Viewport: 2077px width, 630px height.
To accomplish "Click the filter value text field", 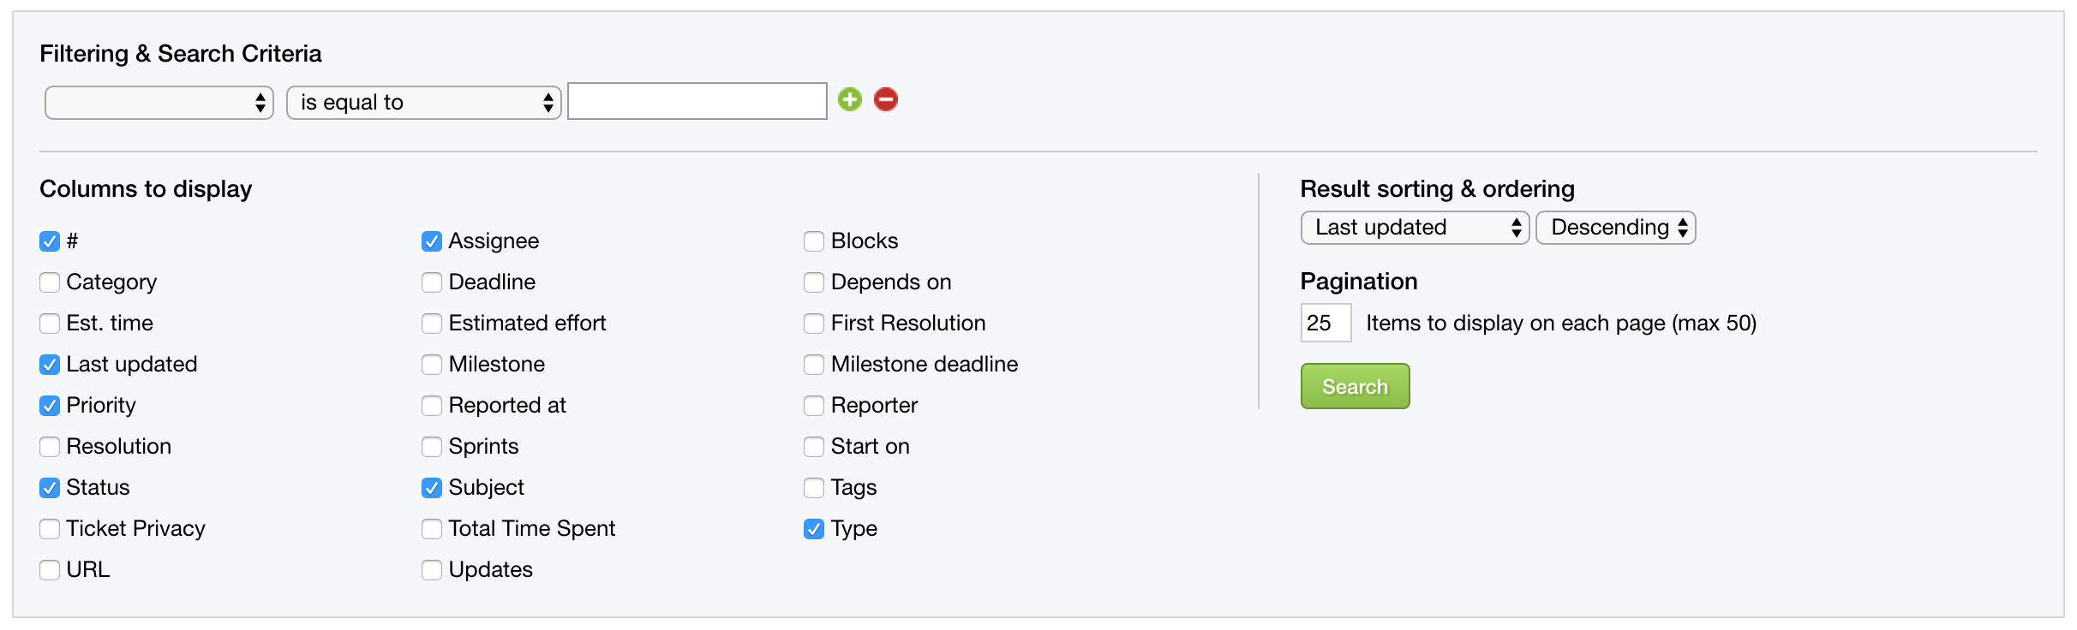I will [697, 101].
